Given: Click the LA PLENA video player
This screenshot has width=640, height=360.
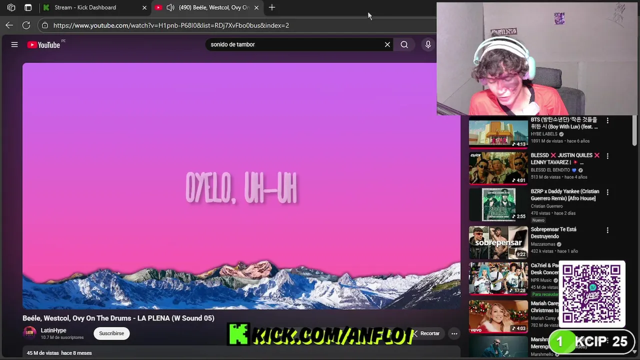Looking at the screenshot, I should click(x=241, y=185).
